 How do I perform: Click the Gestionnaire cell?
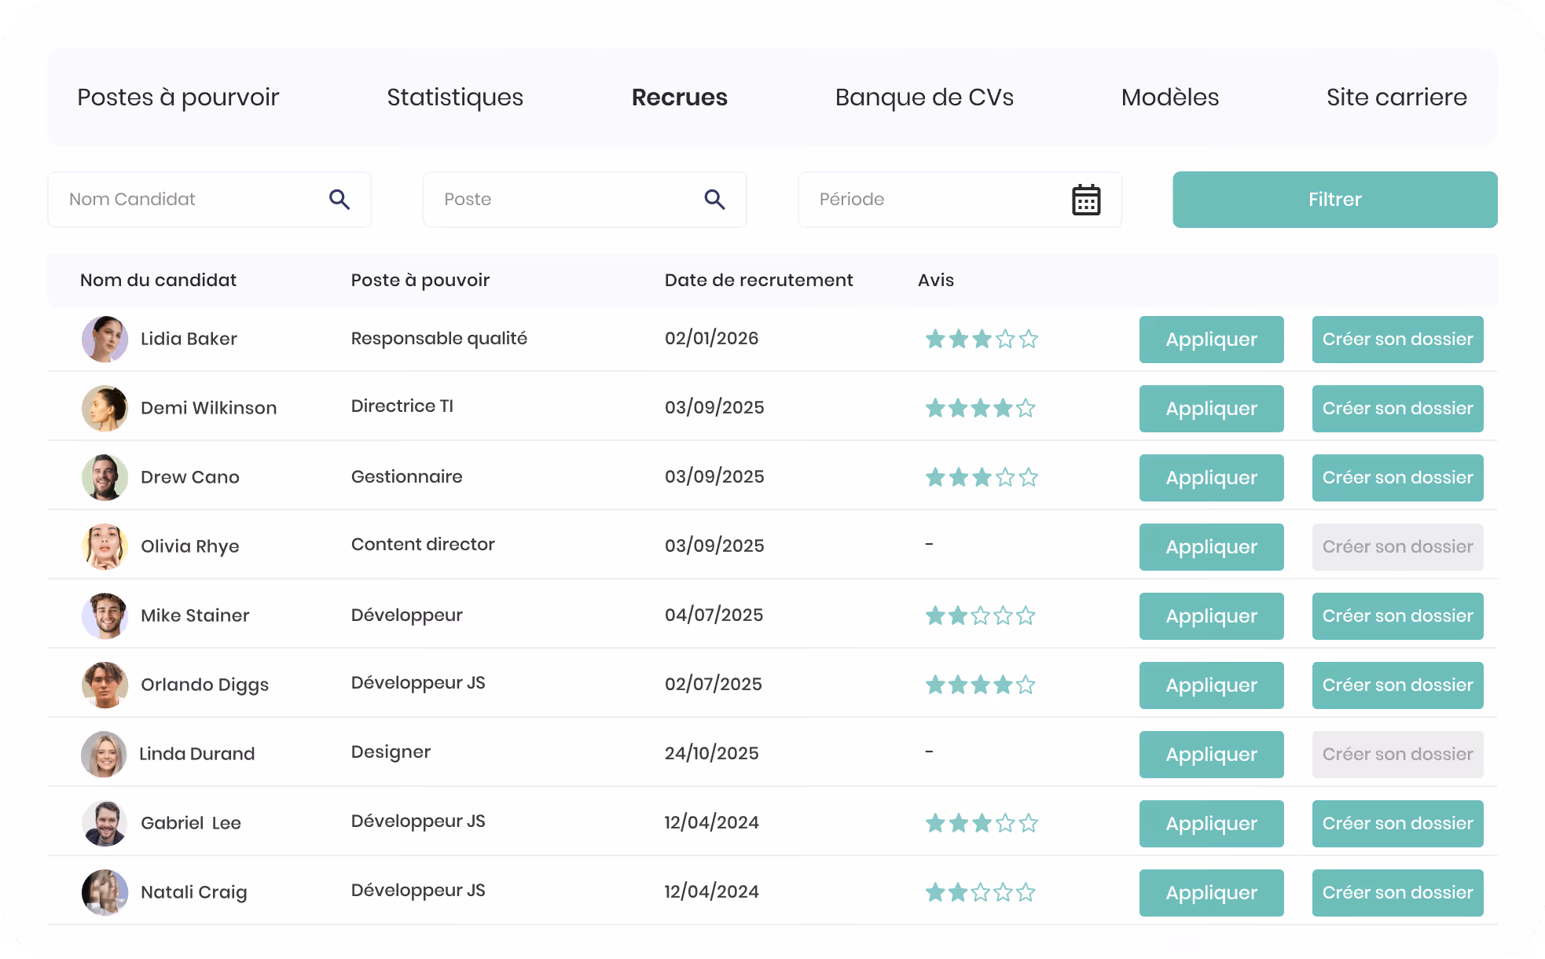(x=407, y=476)
